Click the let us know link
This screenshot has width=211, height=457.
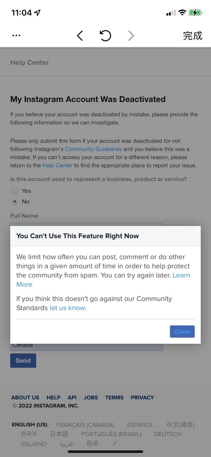coord(67,308)
